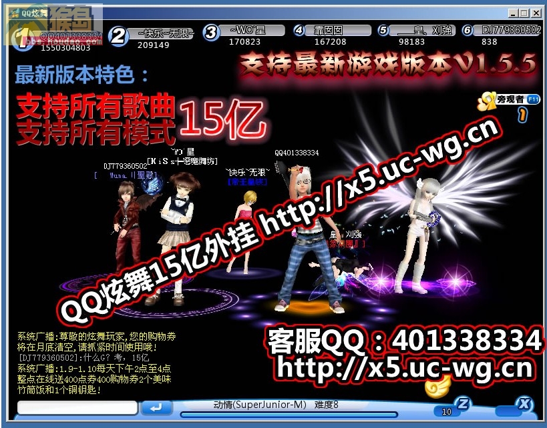Click the golden wing icon above the Z button
The width and height of the screenshot is (547, 428).
coord(437,387)
